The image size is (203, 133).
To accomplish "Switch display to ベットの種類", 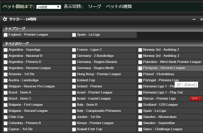I will click(119, 6).
